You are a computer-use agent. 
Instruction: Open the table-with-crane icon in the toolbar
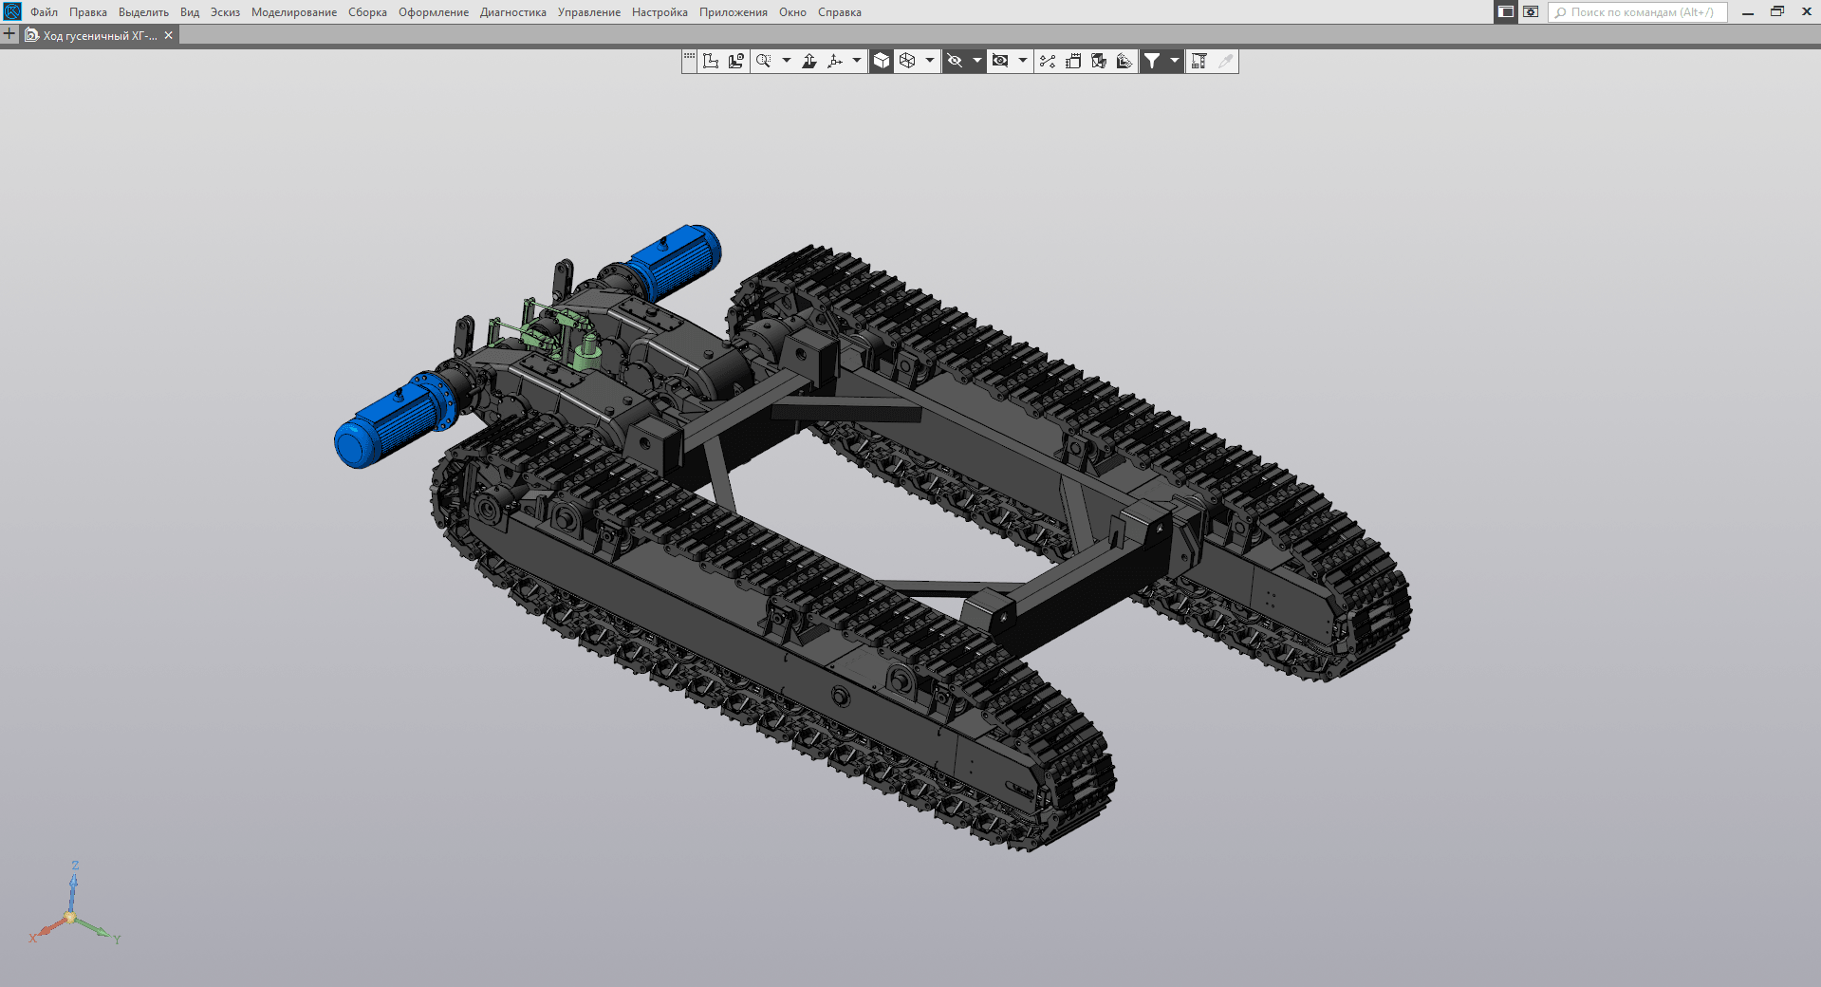pos(1199,61)
